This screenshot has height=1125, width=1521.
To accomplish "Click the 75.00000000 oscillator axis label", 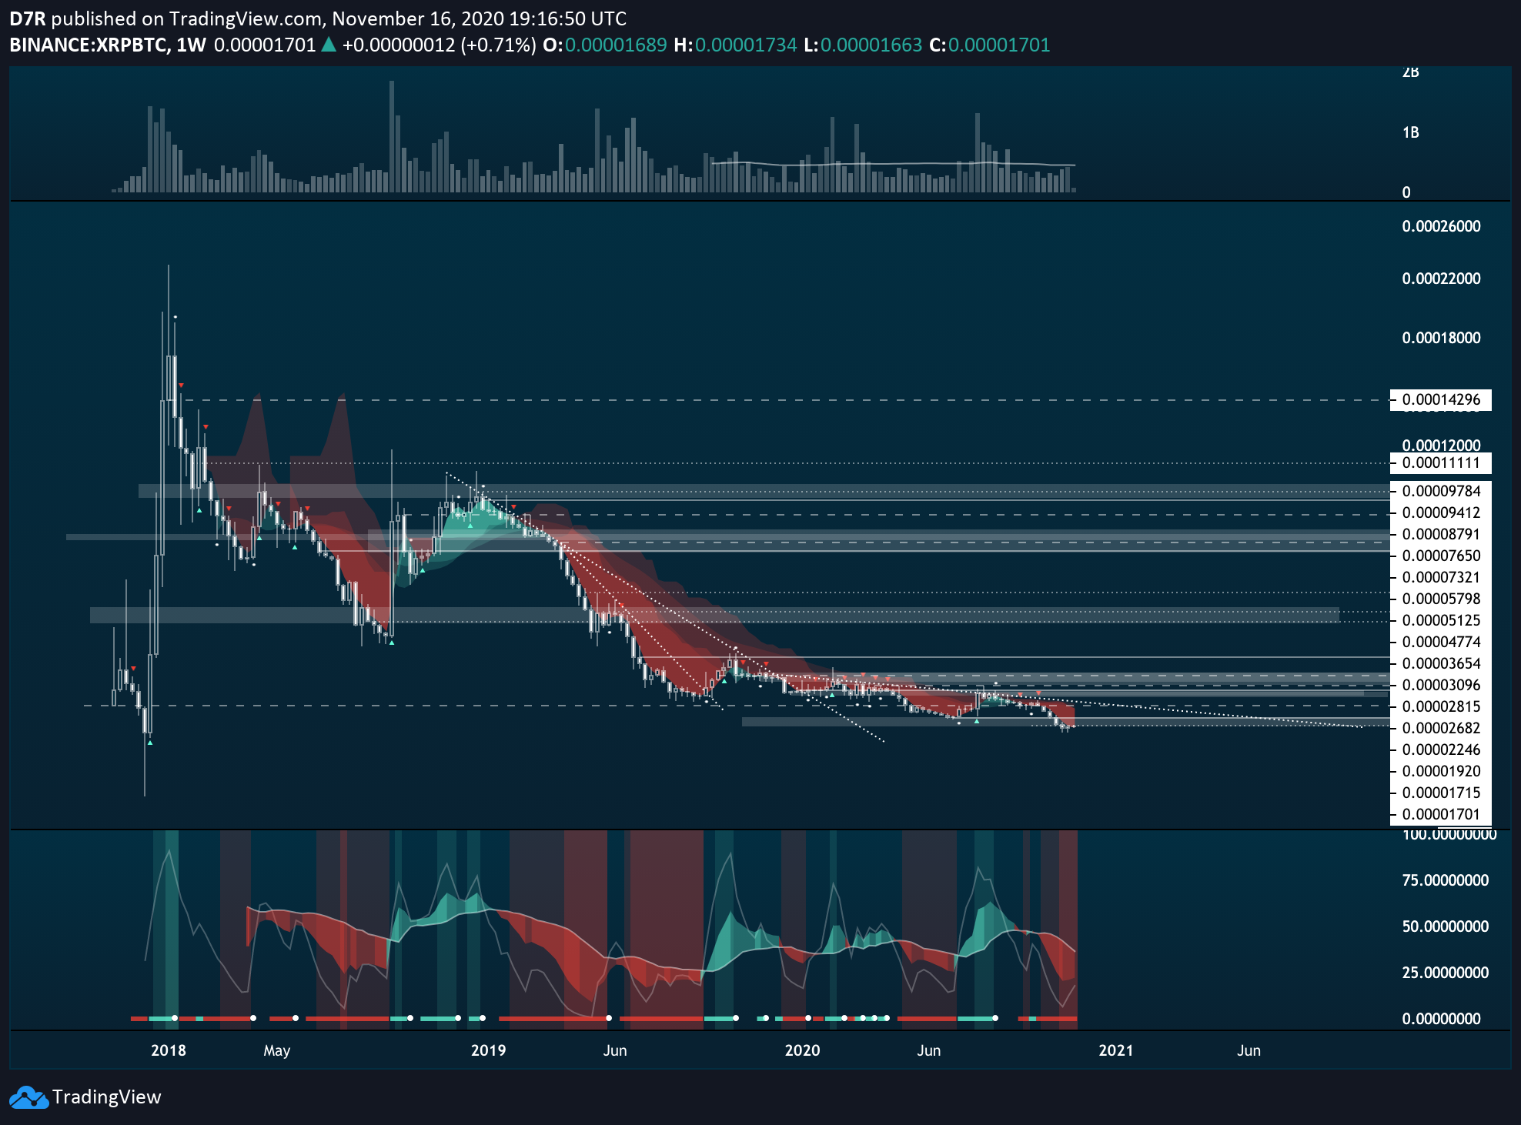I will 1445,880.
